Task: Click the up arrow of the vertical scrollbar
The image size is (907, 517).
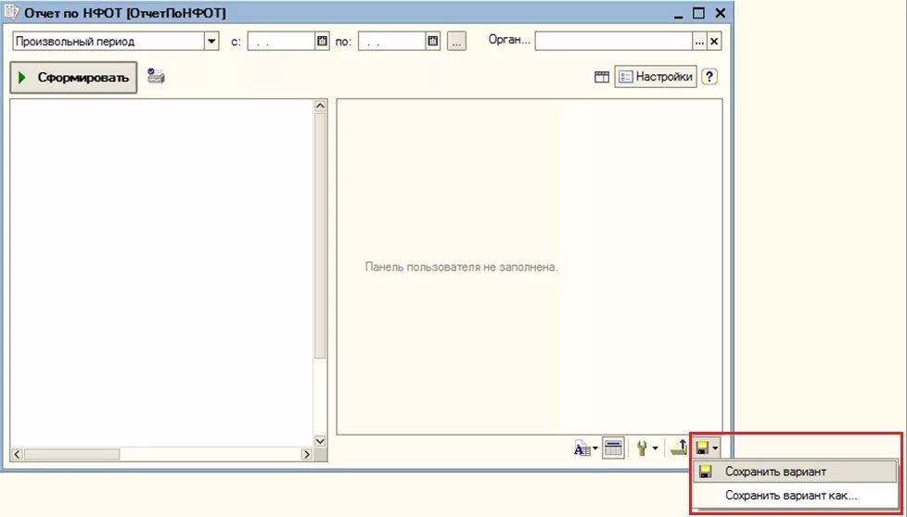Action: (x=320, y=106)
